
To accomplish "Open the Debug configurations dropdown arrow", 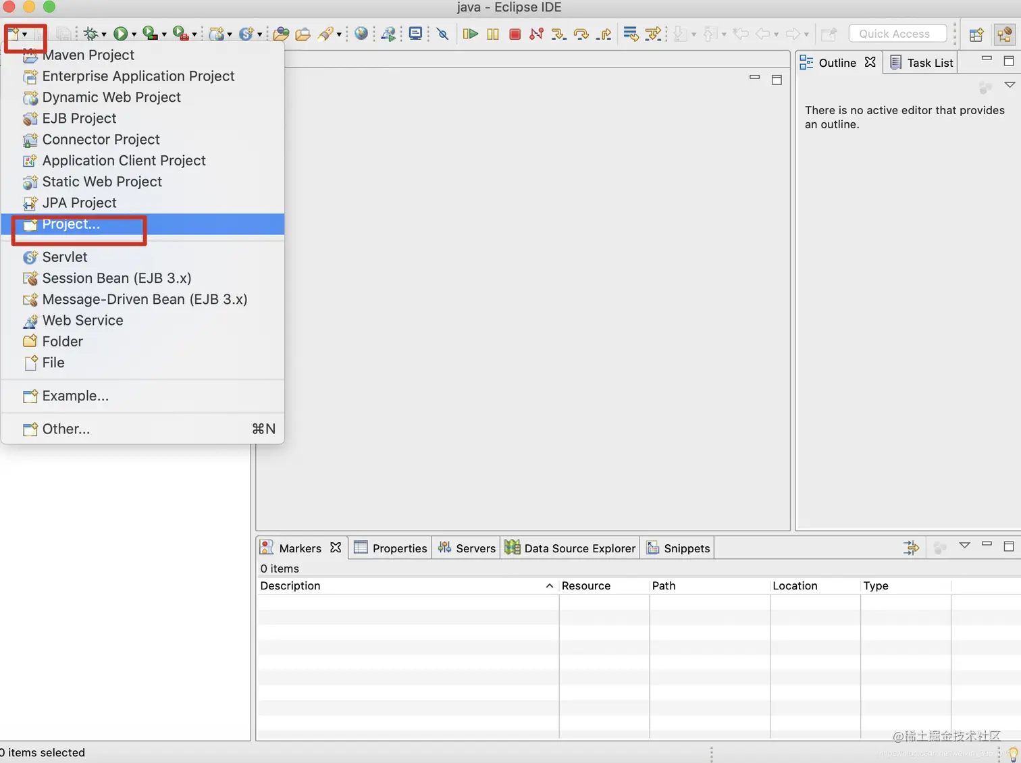I will pos(103,34).
